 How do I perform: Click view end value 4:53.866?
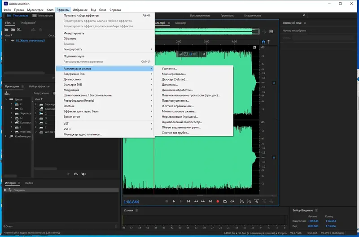(331, 226)
